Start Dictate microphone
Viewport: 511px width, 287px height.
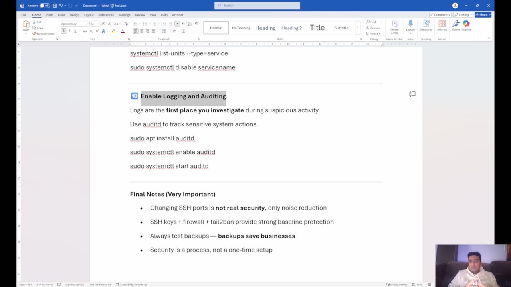pos(410,26)
